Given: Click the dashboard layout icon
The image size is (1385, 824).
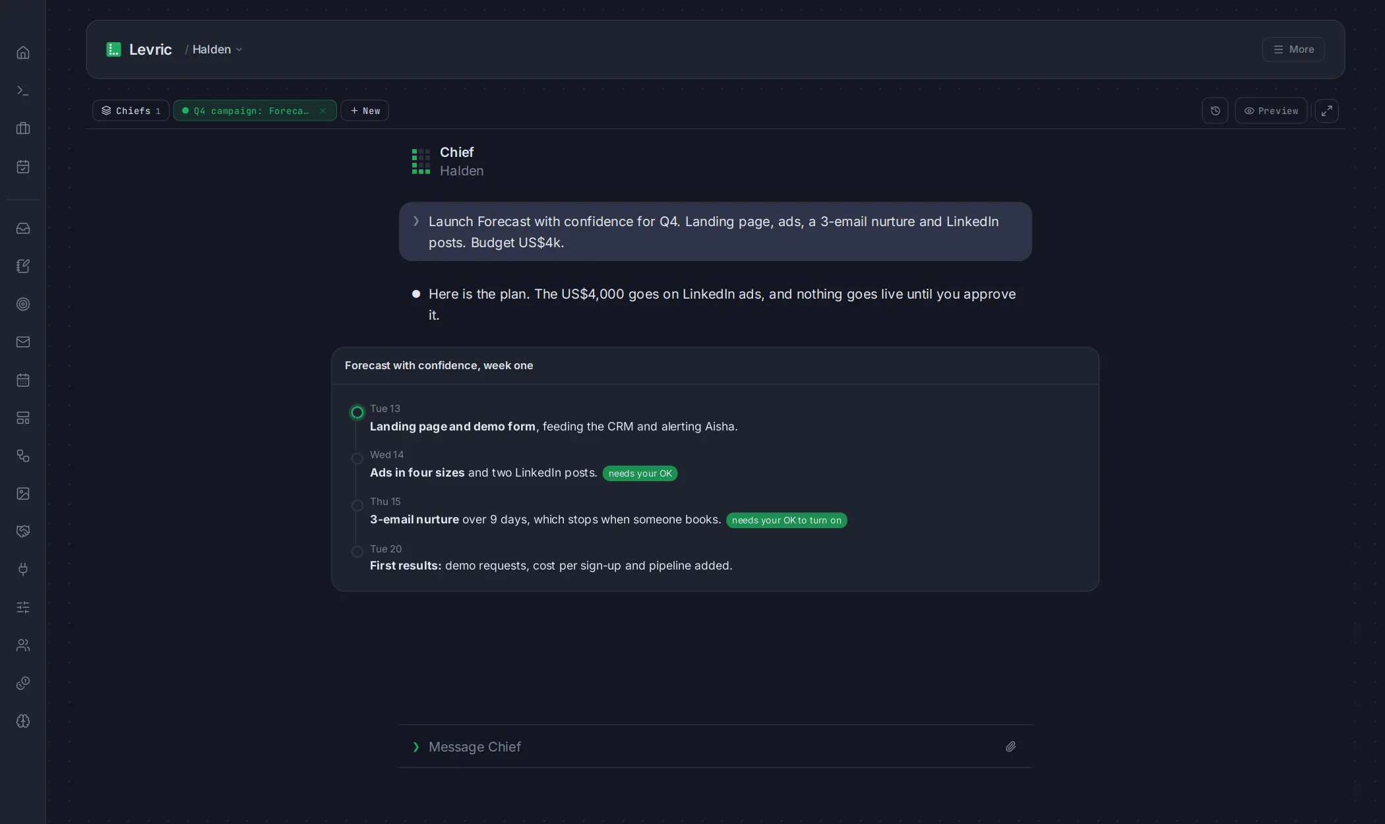Looking at the screenshot, I should 23,417.
